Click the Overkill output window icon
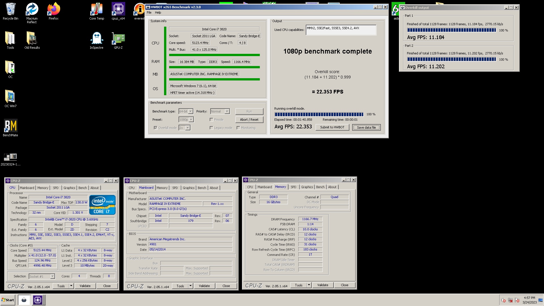 click(x=402, y=8)
